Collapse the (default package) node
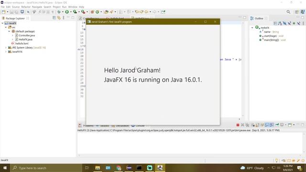Viewport: 306px width, 172px height. [9, 32]
